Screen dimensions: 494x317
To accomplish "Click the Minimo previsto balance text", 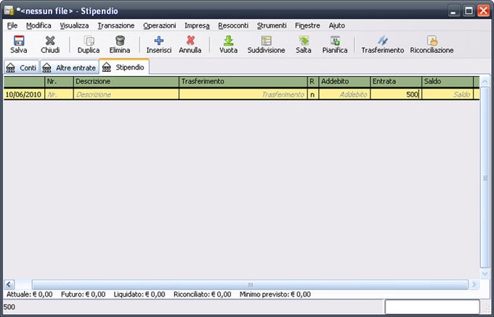I will 275,295.
